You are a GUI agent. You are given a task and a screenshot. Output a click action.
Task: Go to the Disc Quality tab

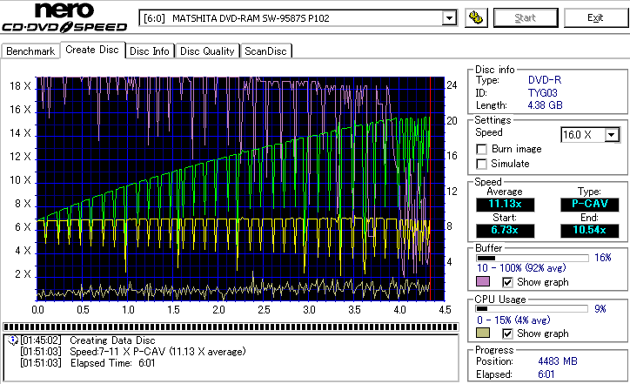pyautogui.click(x=207, y=51)
